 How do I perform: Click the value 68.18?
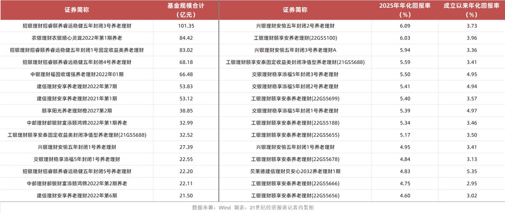(186, 62)
